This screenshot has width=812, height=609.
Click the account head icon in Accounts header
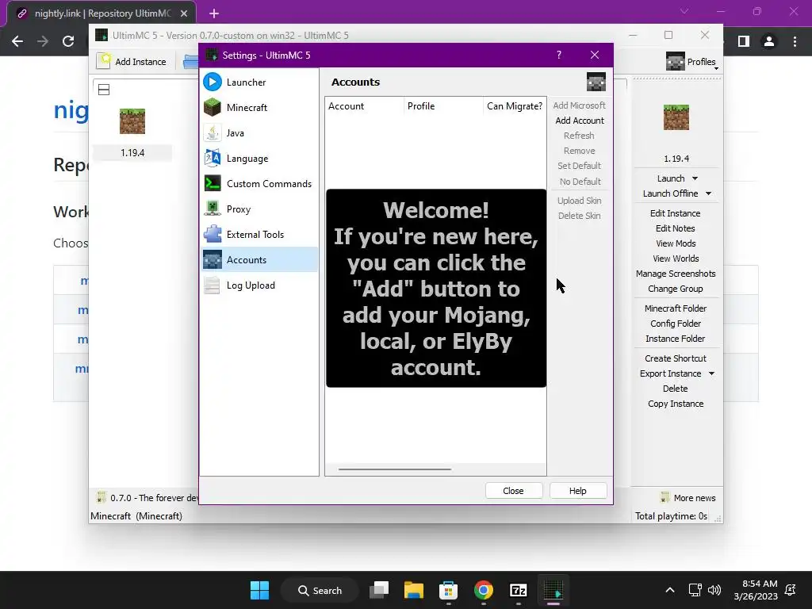(596, 82)
